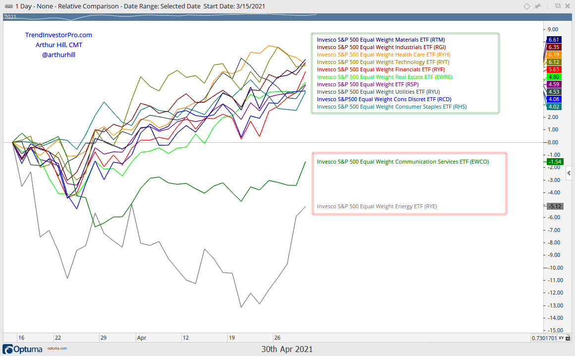
Task: Click the faint link icon in title bar
Action: pos(547,6)
